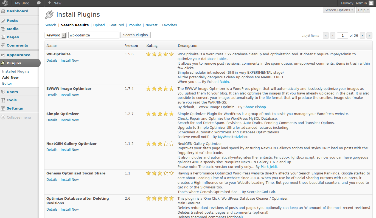Click Install Now for EWWW Image Optimizer
Image resolution: width=376 pixels, height=218 pixels.
(x=70, y=95)
